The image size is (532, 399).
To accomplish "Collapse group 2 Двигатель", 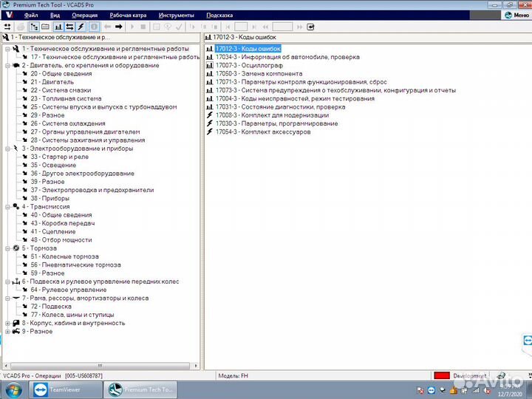I will [x=7, y=66].
